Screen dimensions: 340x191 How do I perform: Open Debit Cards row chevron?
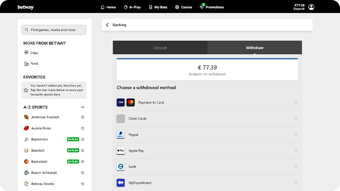tap(296, 118)
